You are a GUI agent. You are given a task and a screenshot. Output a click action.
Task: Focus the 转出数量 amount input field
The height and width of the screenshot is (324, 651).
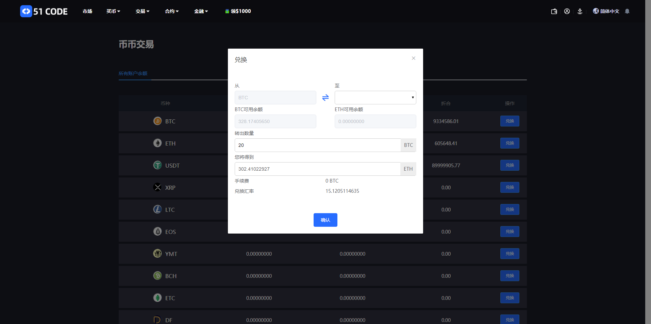pyautogui.click(x=318, y=145)
